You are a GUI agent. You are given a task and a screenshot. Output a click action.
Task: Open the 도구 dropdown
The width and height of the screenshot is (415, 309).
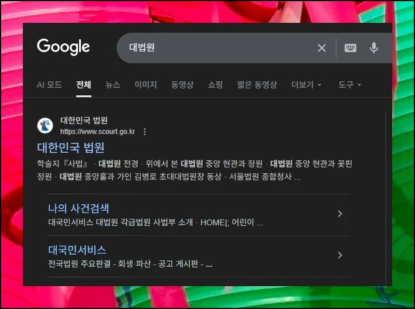pyautogui.click(x=349, y=85)
